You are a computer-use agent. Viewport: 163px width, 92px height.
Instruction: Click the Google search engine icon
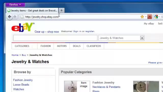(156, 17)
